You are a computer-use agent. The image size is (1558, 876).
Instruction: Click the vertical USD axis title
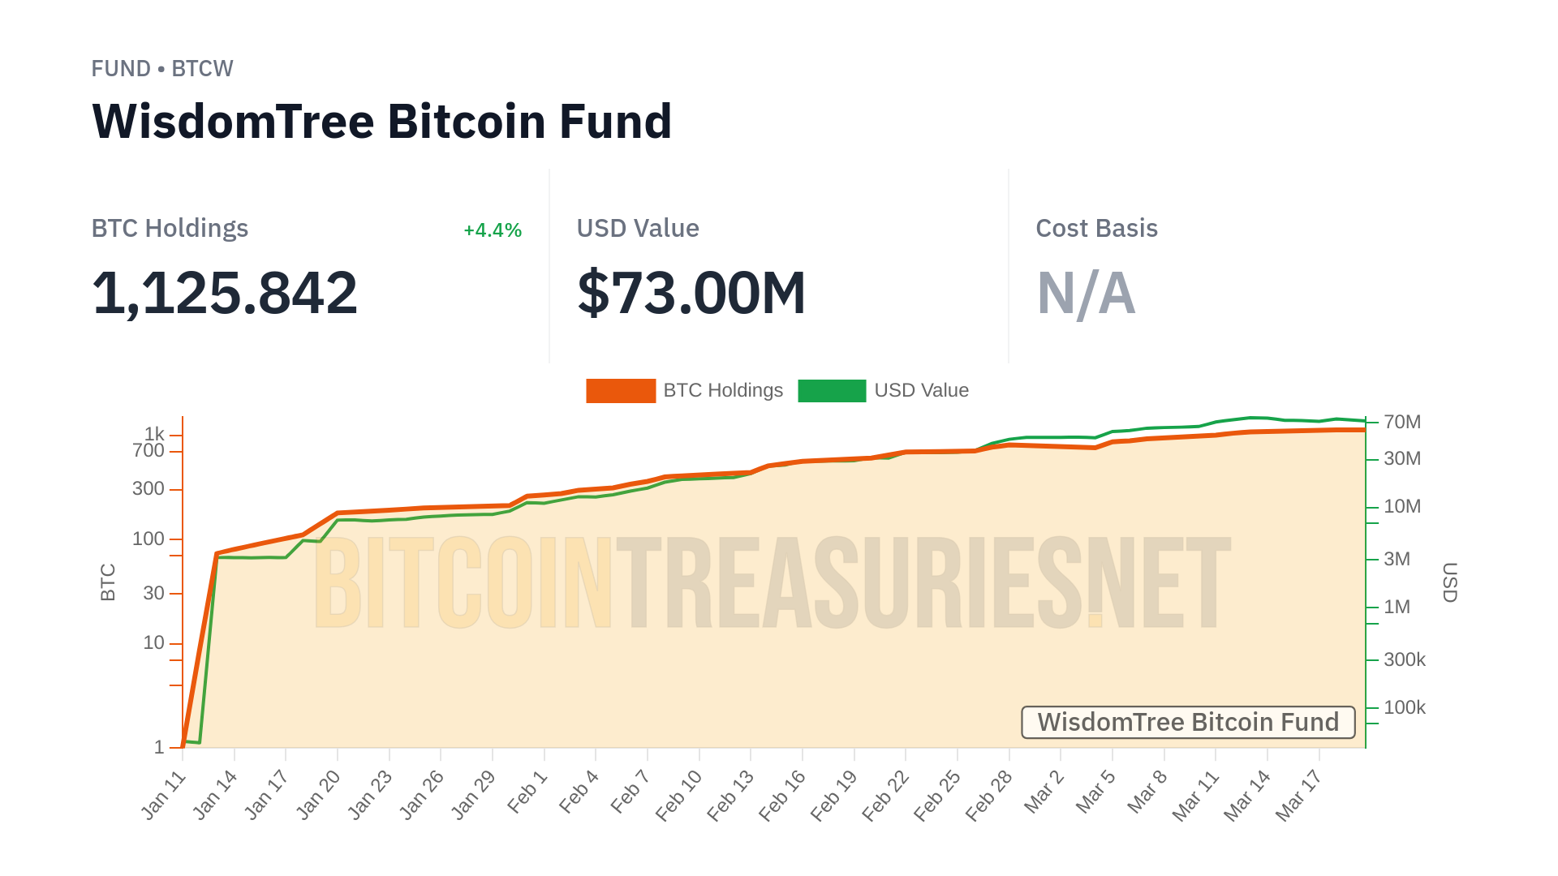1450,582
